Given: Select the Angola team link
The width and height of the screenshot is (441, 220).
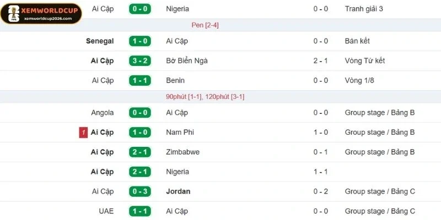Looking at the screenshot, I should [x=103, y=113].
